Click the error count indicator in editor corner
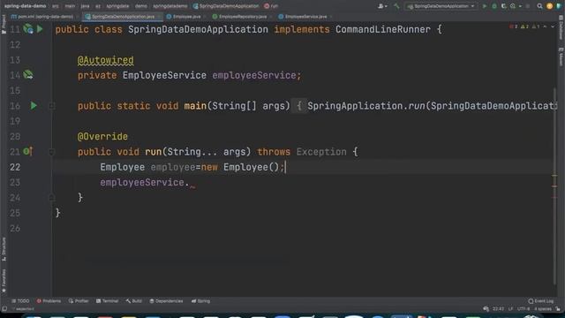The height and width of the screenshot is (318, 565). point(514,26)
